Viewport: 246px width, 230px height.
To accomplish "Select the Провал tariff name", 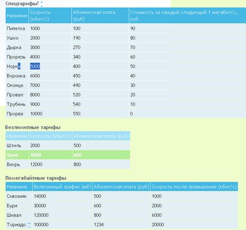I will (x=15, y=95).
